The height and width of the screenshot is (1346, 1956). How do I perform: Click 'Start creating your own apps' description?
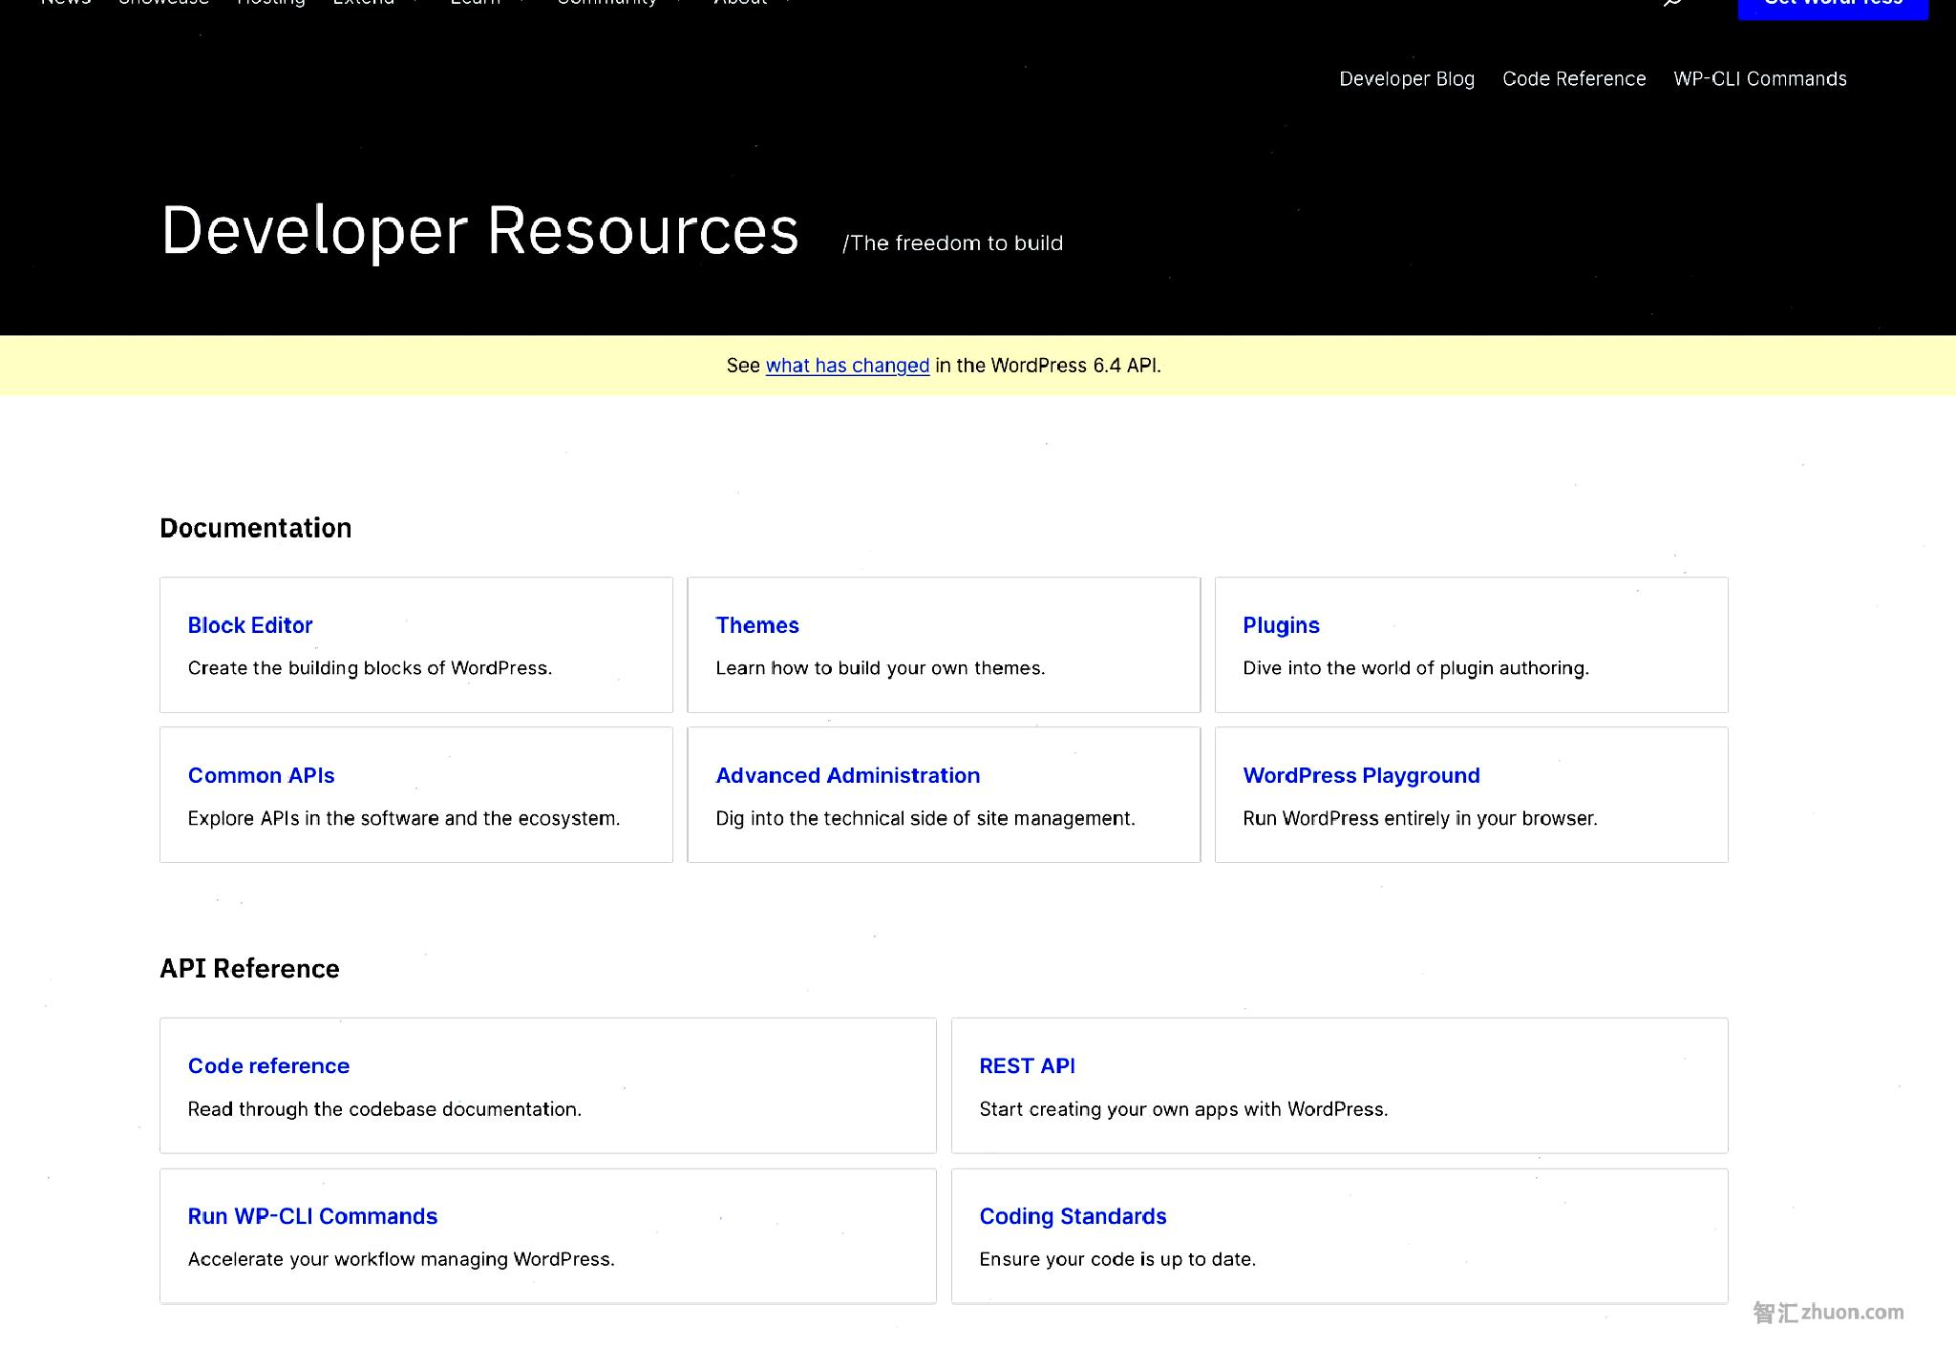1183,1109
